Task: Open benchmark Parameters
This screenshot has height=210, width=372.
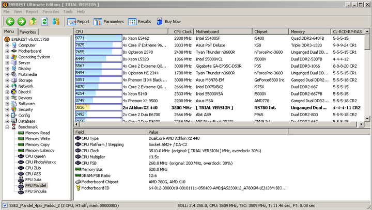Action: 109,22
